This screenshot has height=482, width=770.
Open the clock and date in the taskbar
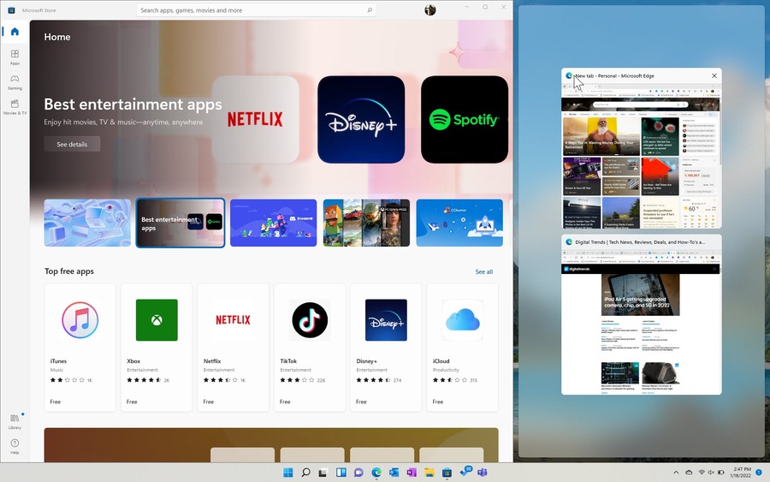(741, 473)
